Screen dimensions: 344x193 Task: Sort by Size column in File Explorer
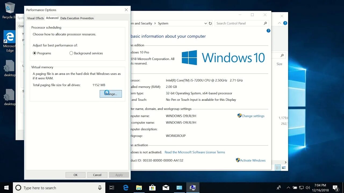click(279, 64)
